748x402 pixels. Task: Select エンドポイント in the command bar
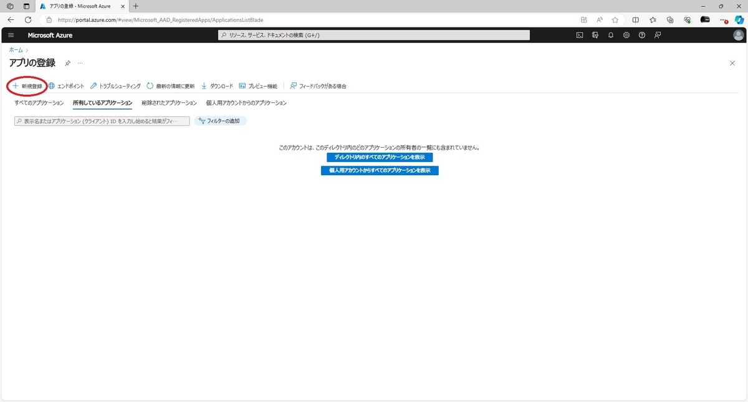69,86
